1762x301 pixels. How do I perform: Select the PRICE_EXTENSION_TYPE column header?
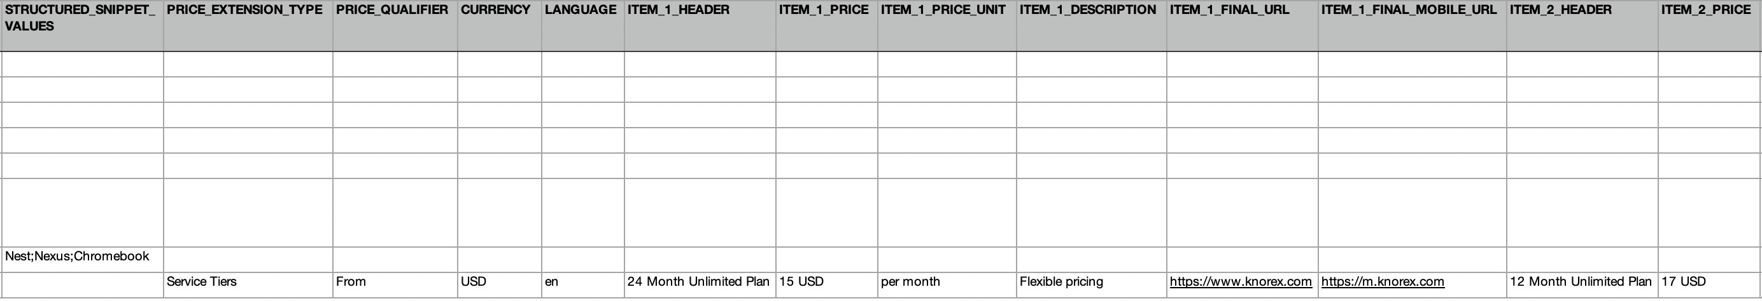click(x=244, y=10)
